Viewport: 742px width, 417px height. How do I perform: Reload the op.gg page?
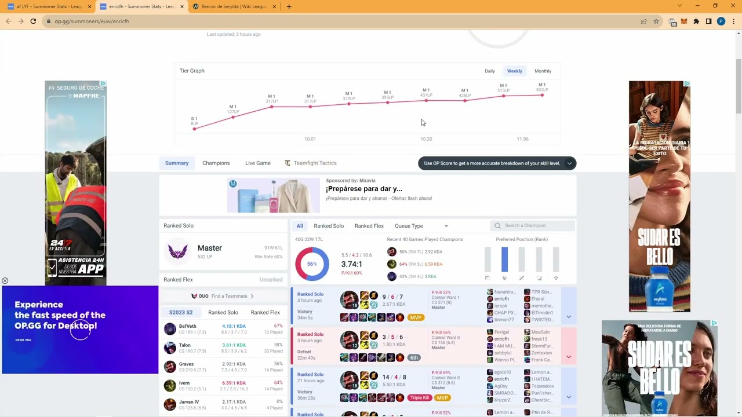pyautogui.click(x=33, y=21)
